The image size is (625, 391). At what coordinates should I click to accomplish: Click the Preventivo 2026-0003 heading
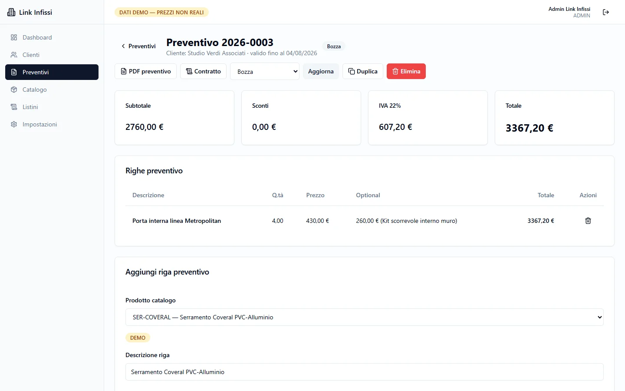[x=220, y=43]
